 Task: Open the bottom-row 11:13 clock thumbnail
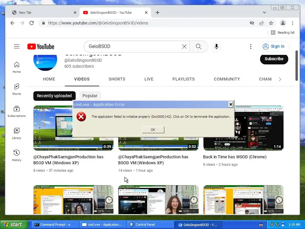[x=73, y=199]
